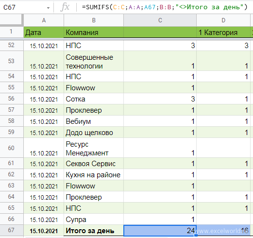Select row 1 header

(12, 32)
